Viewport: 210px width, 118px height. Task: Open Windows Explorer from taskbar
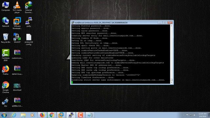[23, 115]
